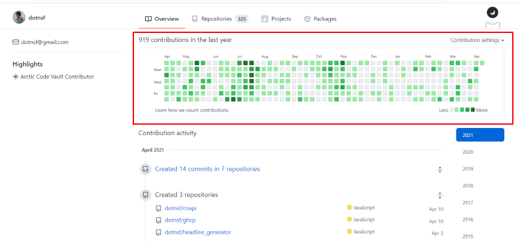Click the repo icon next to dotnsf/cnapi

point(159,208)
